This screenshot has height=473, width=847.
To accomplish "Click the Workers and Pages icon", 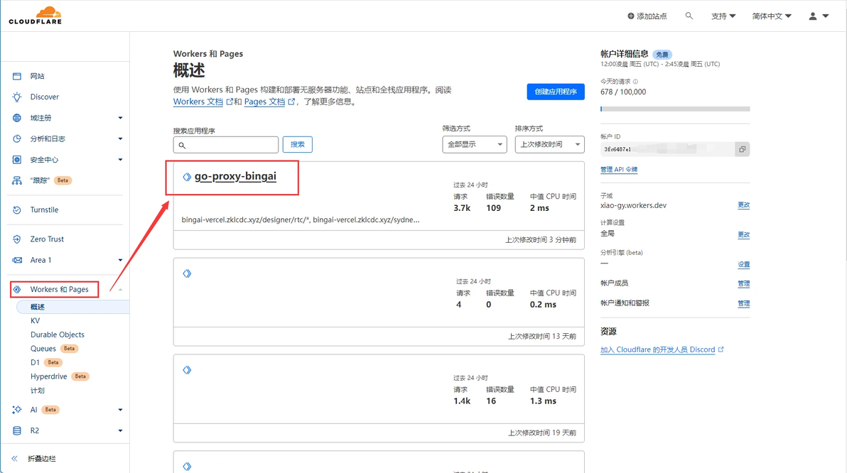I will tap(17, 290).
